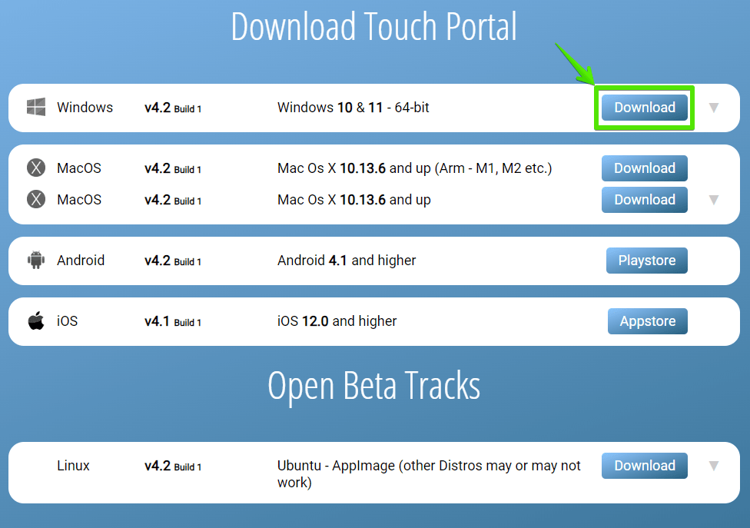Image resolution: width=750 pixels, height=528 pixels.
Task: Click the MacOS icon in the non-Arm row
Action: (36, 199)
